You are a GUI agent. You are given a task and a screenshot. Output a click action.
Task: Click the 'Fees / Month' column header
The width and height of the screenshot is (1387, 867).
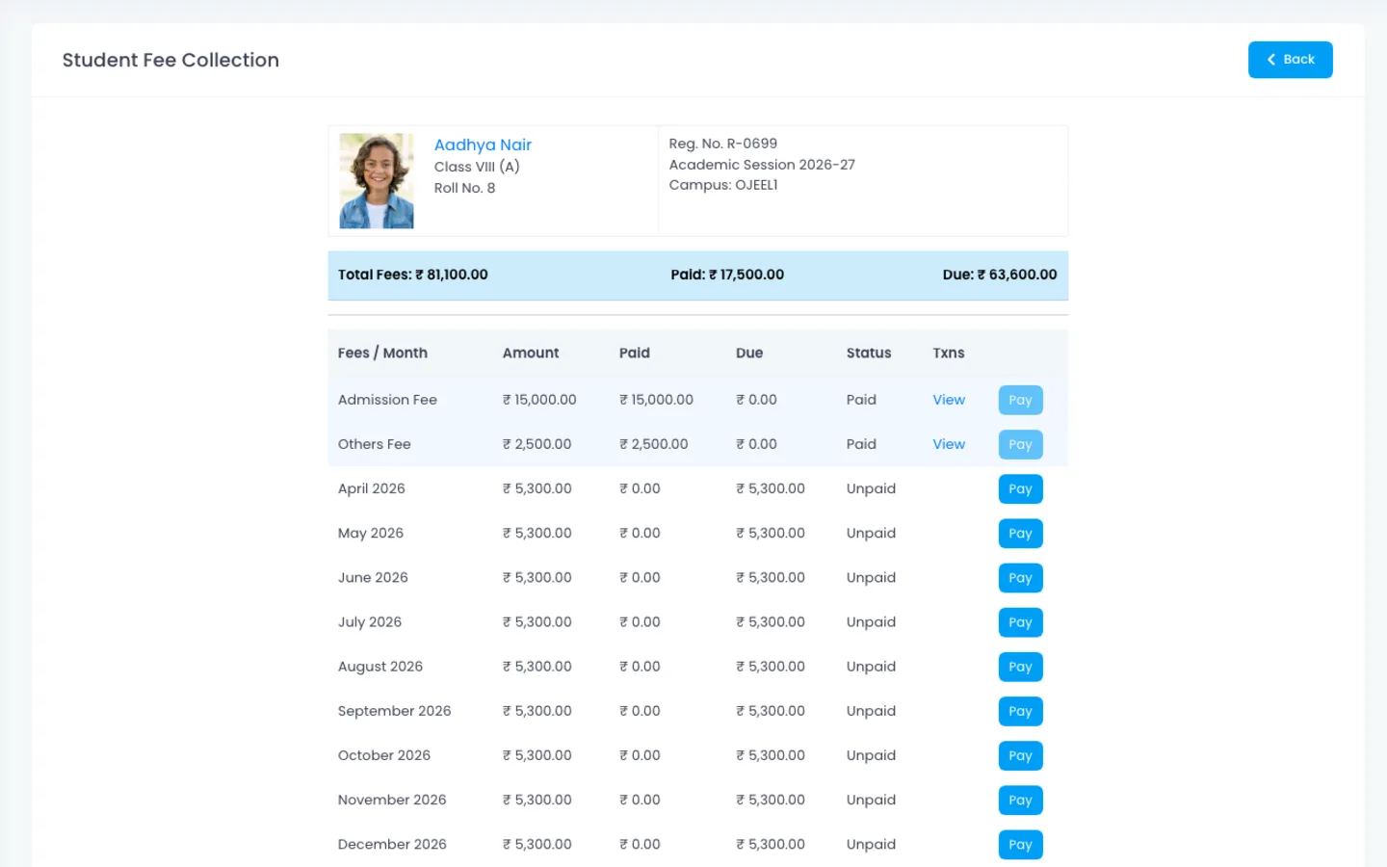tap(382, 353)
